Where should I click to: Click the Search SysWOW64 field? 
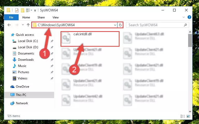pyautogui.click(x=157, y=25)
